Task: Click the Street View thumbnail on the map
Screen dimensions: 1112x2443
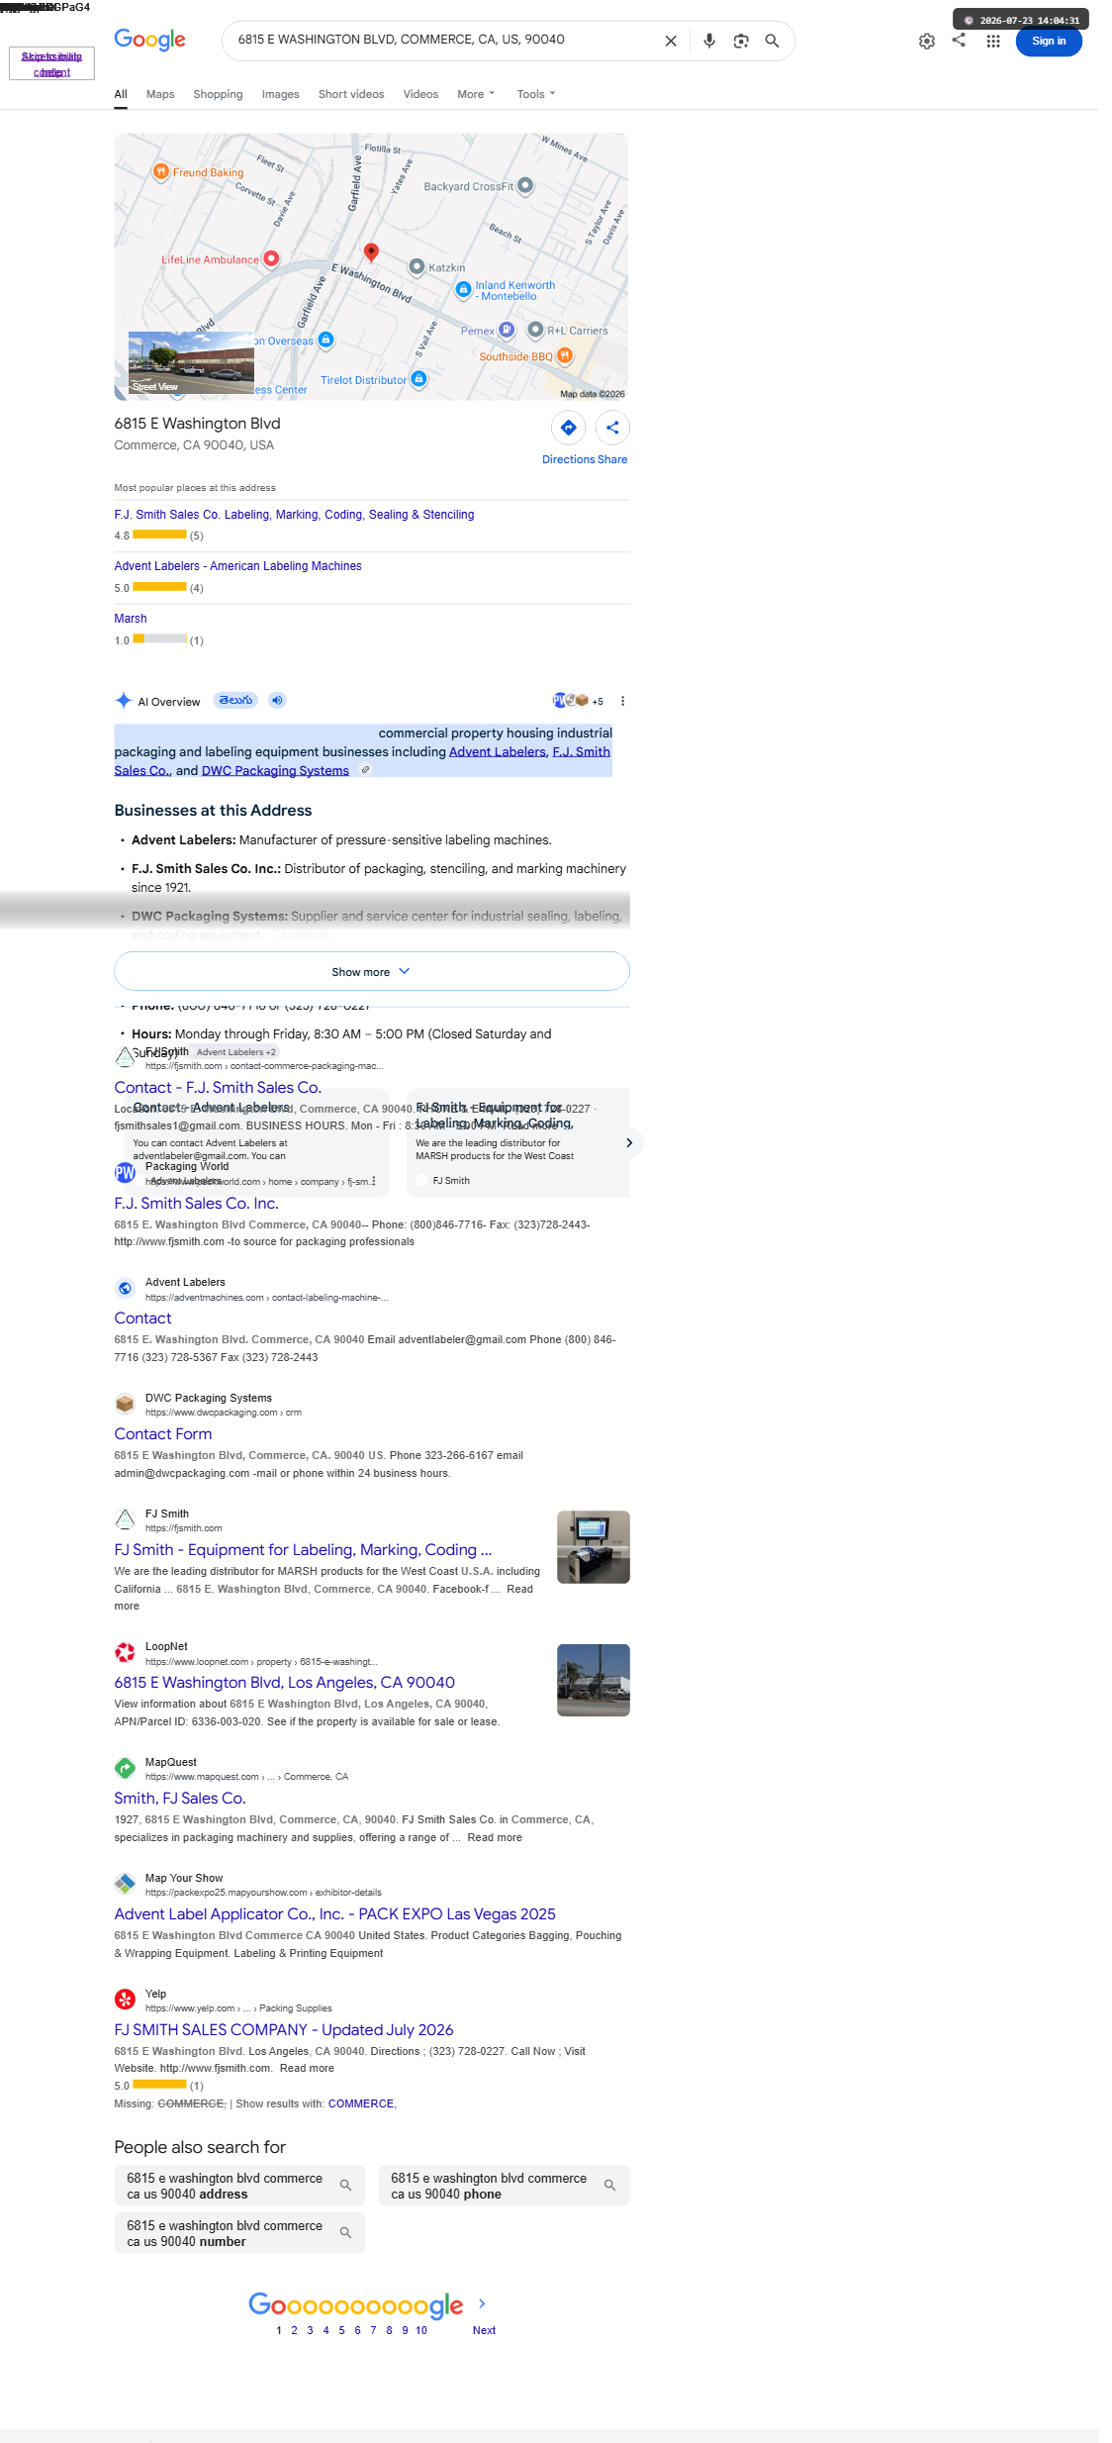Action: [x=191, y=362]
